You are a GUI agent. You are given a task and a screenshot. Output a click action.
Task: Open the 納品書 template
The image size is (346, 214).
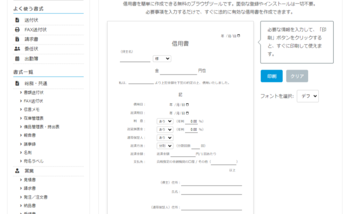(30, 205)
